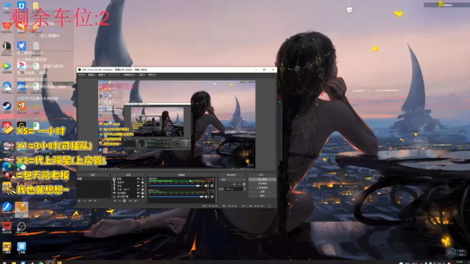Undock the Scene Transitions panel via header icon
Screen dimensions: 470x264
tap(246, 174)
